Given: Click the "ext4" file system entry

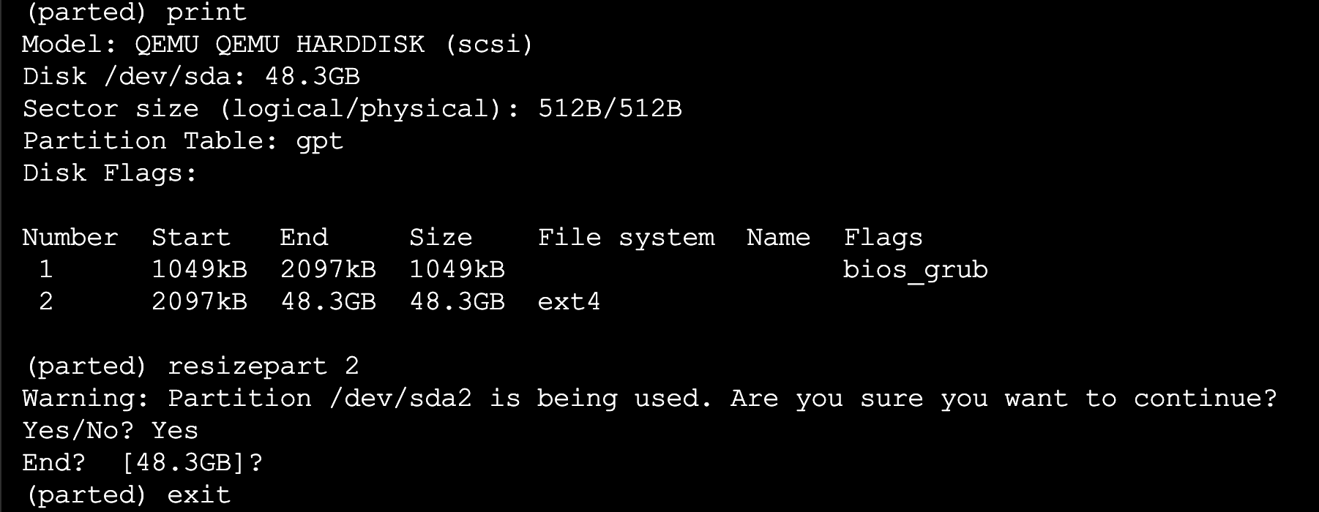Looking at the screenshot, I should pos(569,302).
